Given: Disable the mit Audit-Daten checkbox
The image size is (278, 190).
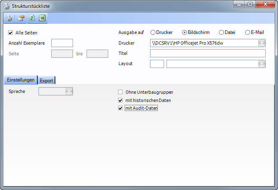Looking at the screenshot, I should (121, 109).
